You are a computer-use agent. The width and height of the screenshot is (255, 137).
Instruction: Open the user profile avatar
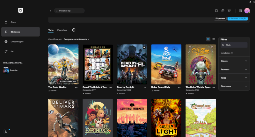tap(247, 11)
